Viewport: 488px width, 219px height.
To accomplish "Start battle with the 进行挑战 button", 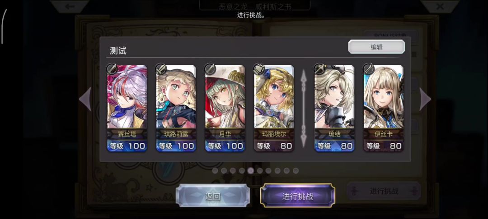I will pos(298,196).
